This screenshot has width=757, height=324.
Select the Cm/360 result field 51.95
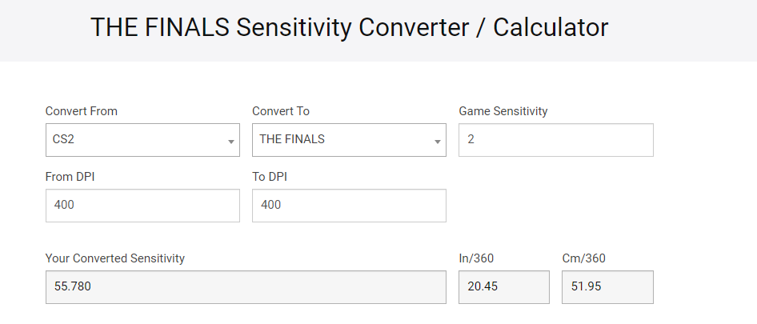[x=607, y=287]
